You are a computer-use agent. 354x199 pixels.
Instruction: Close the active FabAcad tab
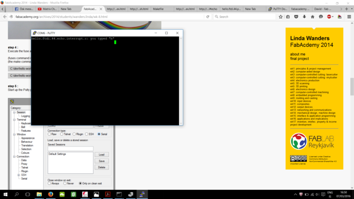101,9
